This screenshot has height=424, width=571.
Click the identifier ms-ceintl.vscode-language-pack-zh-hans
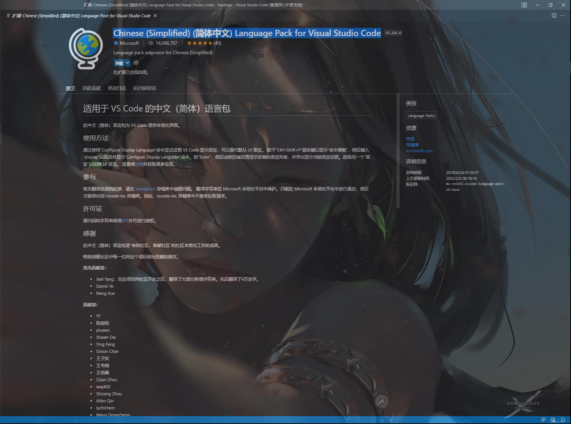click(x=476, y=186)
